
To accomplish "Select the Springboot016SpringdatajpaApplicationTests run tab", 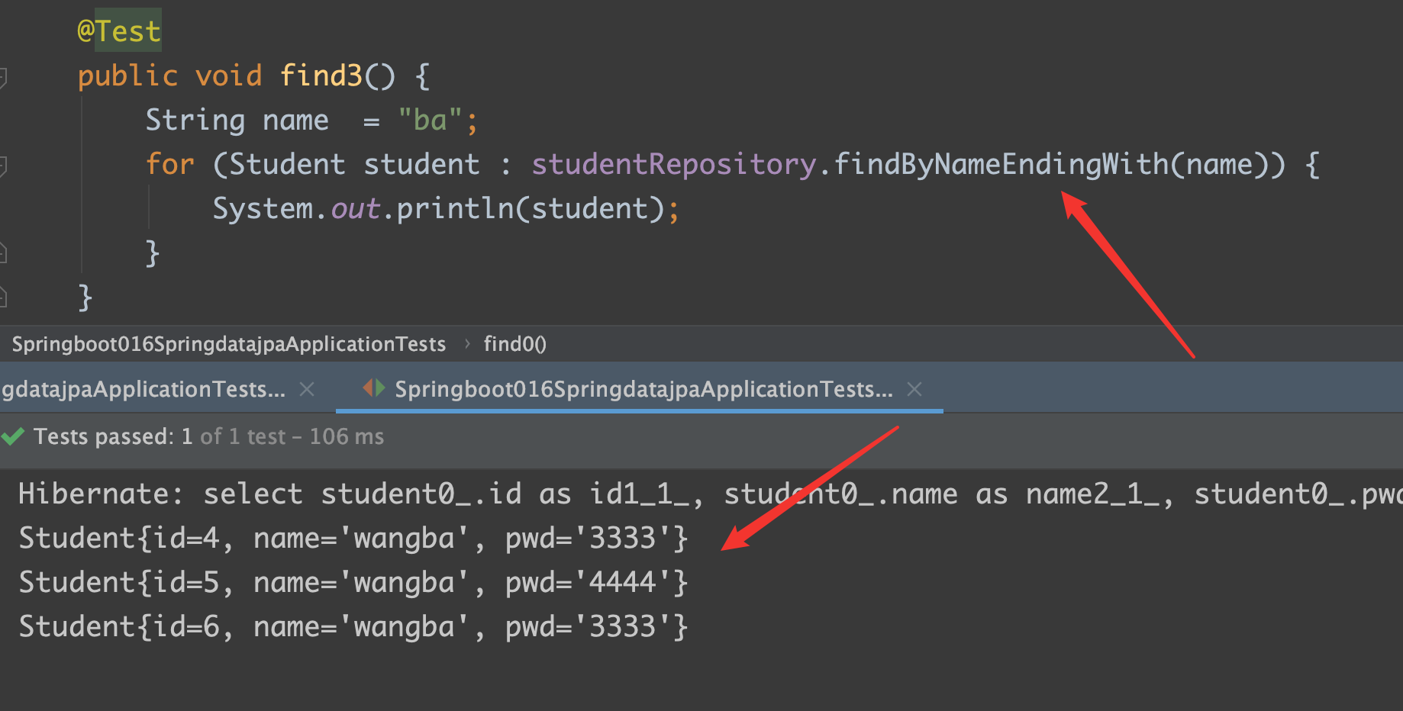I will click(643, 389).
